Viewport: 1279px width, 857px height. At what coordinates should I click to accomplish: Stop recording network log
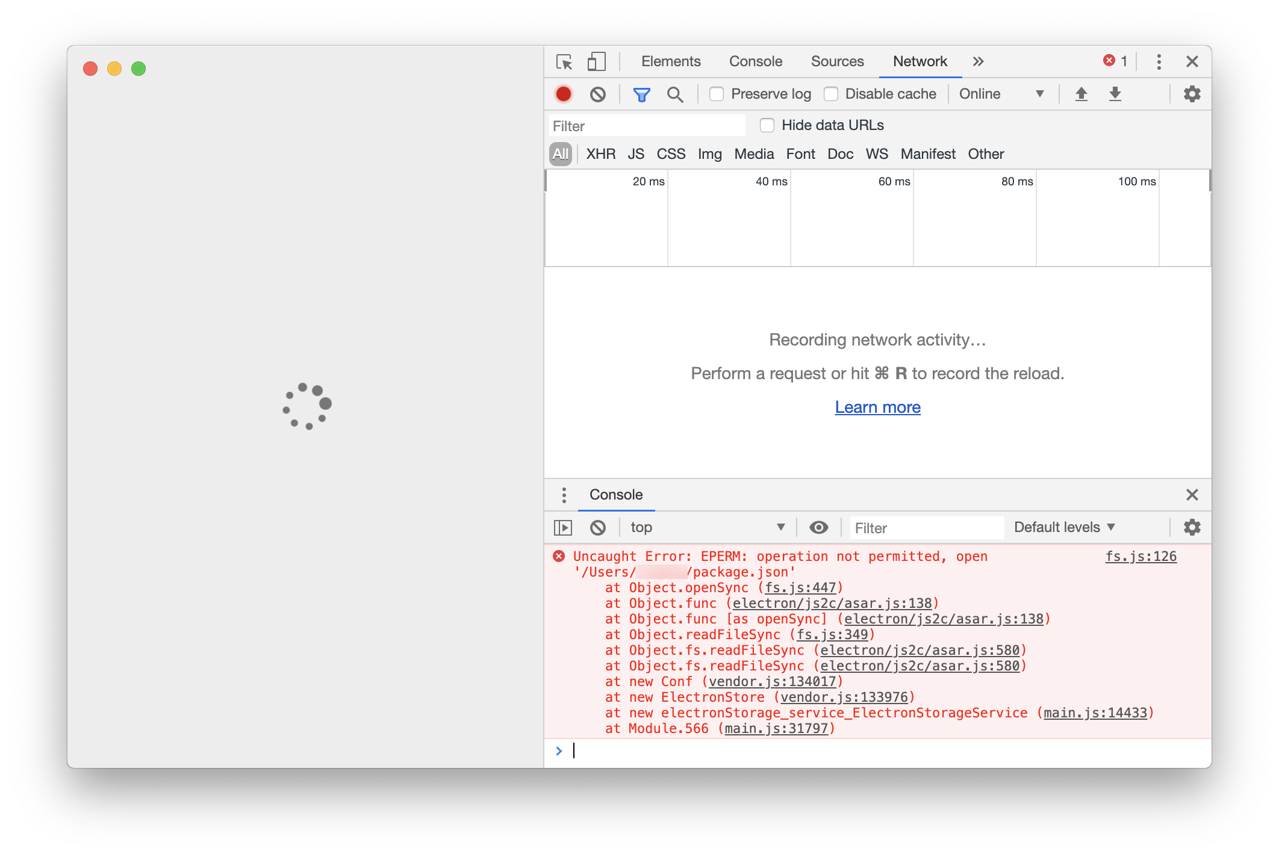pos(563,94)
